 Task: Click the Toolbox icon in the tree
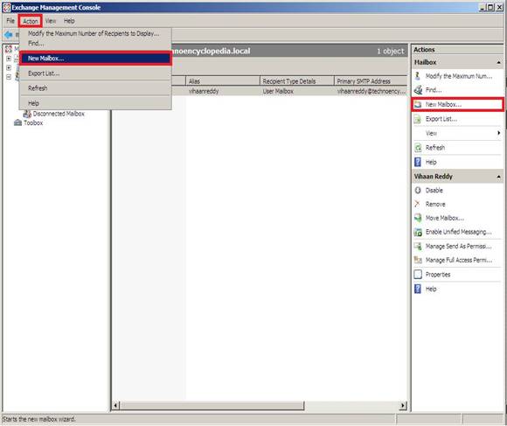point(17,123)
